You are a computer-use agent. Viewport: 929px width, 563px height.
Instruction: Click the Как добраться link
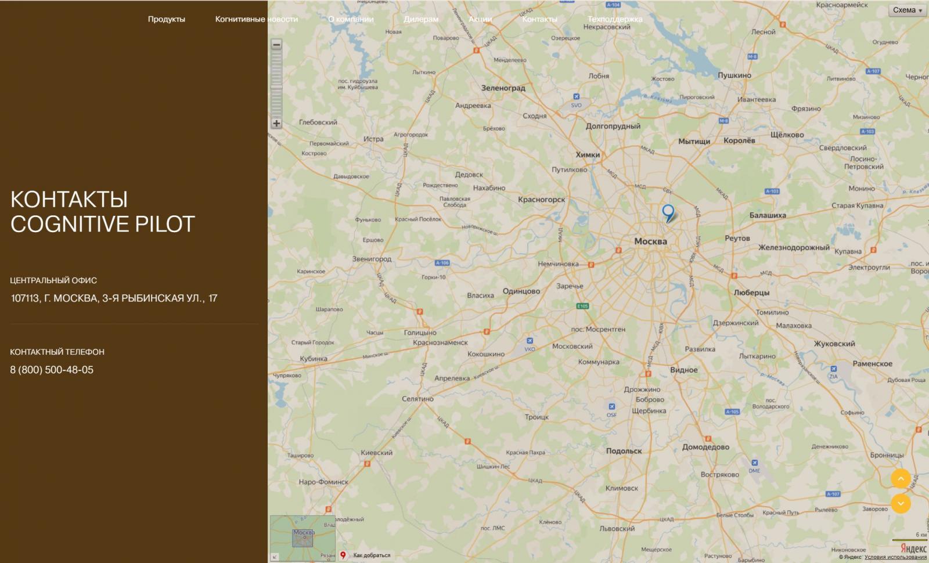click(x=372, y=555)
